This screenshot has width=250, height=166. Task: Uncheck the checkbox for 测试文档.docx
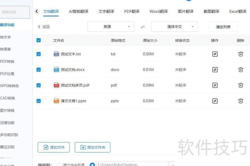tap(39, 70)
